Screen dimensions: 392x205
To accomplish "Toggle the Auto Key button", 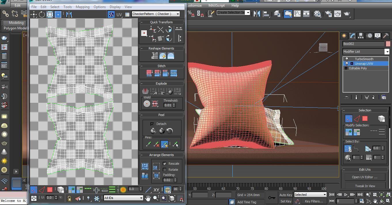I will (x=286, y=195).
